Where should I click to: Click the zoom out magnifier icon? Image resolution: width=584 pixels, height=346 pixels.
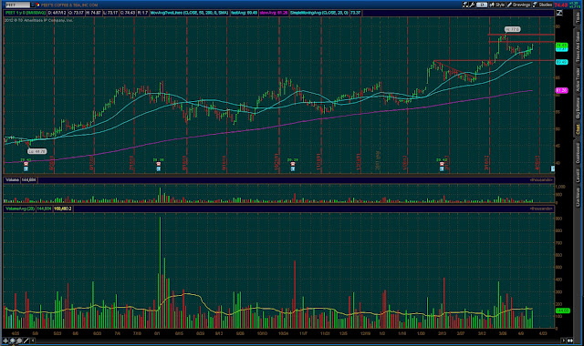pyautogui.click(x=19, y=341)
